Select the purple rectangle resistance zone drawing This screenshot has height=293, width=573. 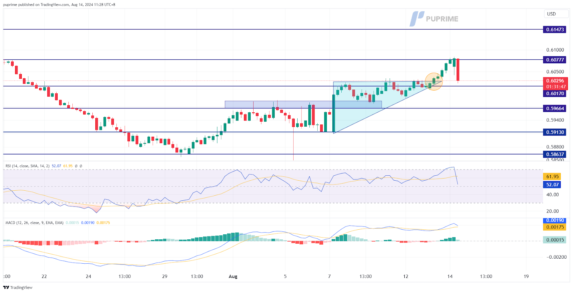coord(303,104)
